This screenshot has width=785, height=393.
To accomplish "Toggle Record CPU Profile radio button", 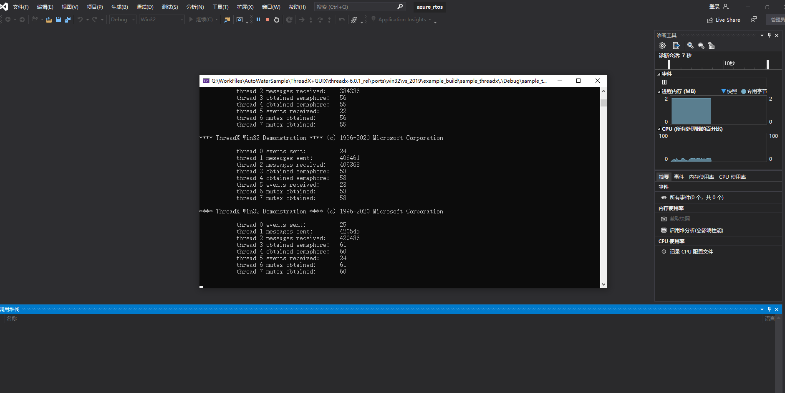I will pos(664,251).
